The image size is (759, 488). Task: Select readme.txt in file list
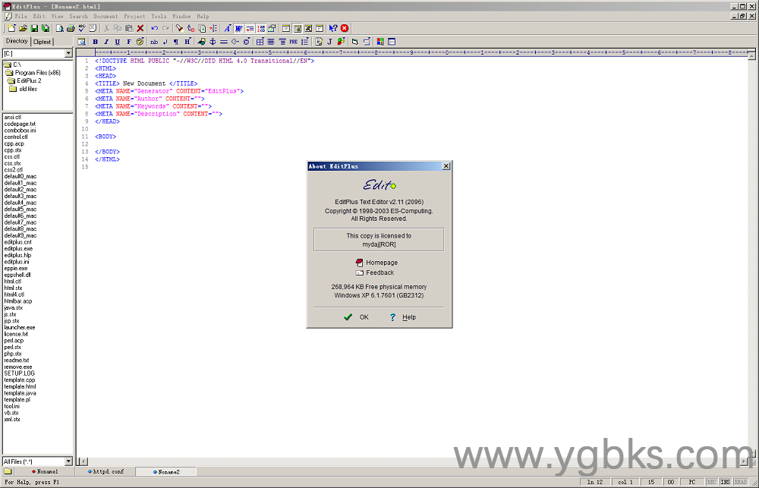(17, 360)
